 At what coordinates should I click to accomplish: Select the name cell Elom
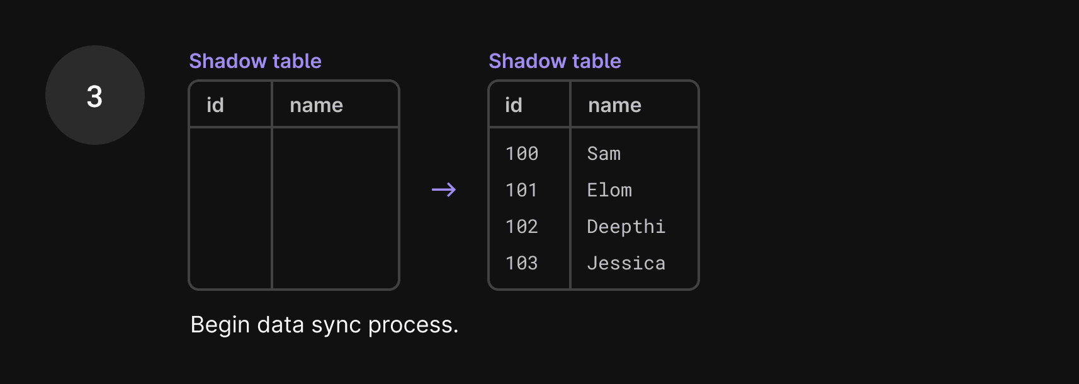[609, 190]
